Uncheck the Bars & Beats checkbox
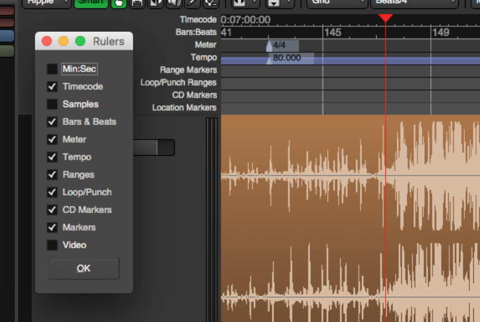480x322 pixels. pyautogui.click(x=52, y=122)
